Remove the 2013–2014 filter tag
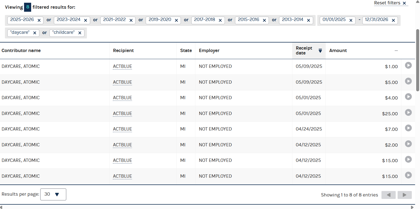The width and height of the screenshot is (420, 209). pyautogui.click(x=309, y=20)
